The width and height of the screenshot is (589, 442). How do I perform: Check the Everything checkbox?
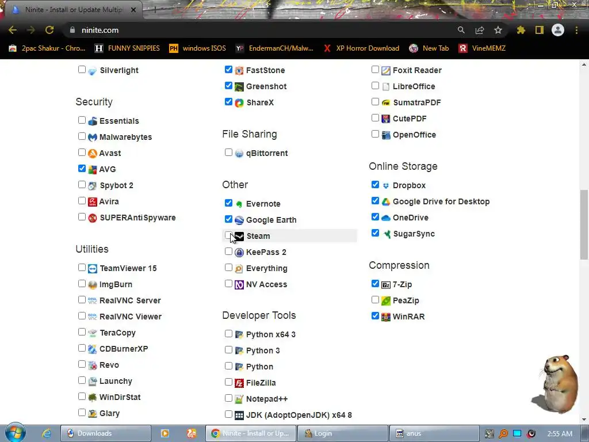(228, 267)
